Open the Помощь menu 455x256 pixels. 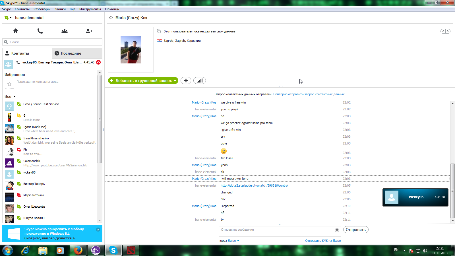(x=112, y=9)
